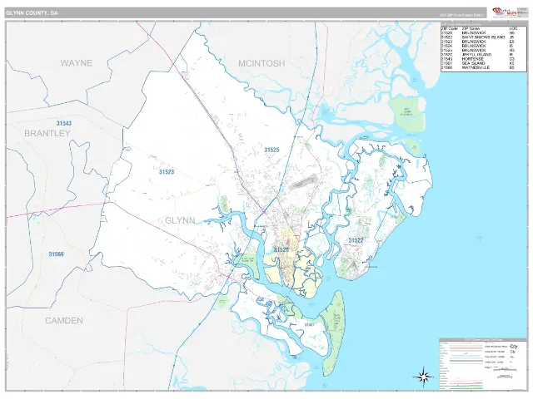Click the "WAYNE" county label

point(77,63)
